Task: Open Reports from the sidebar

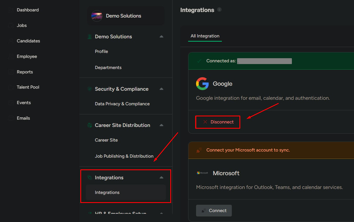Action: pyautogui.click(x=25, y=72)
